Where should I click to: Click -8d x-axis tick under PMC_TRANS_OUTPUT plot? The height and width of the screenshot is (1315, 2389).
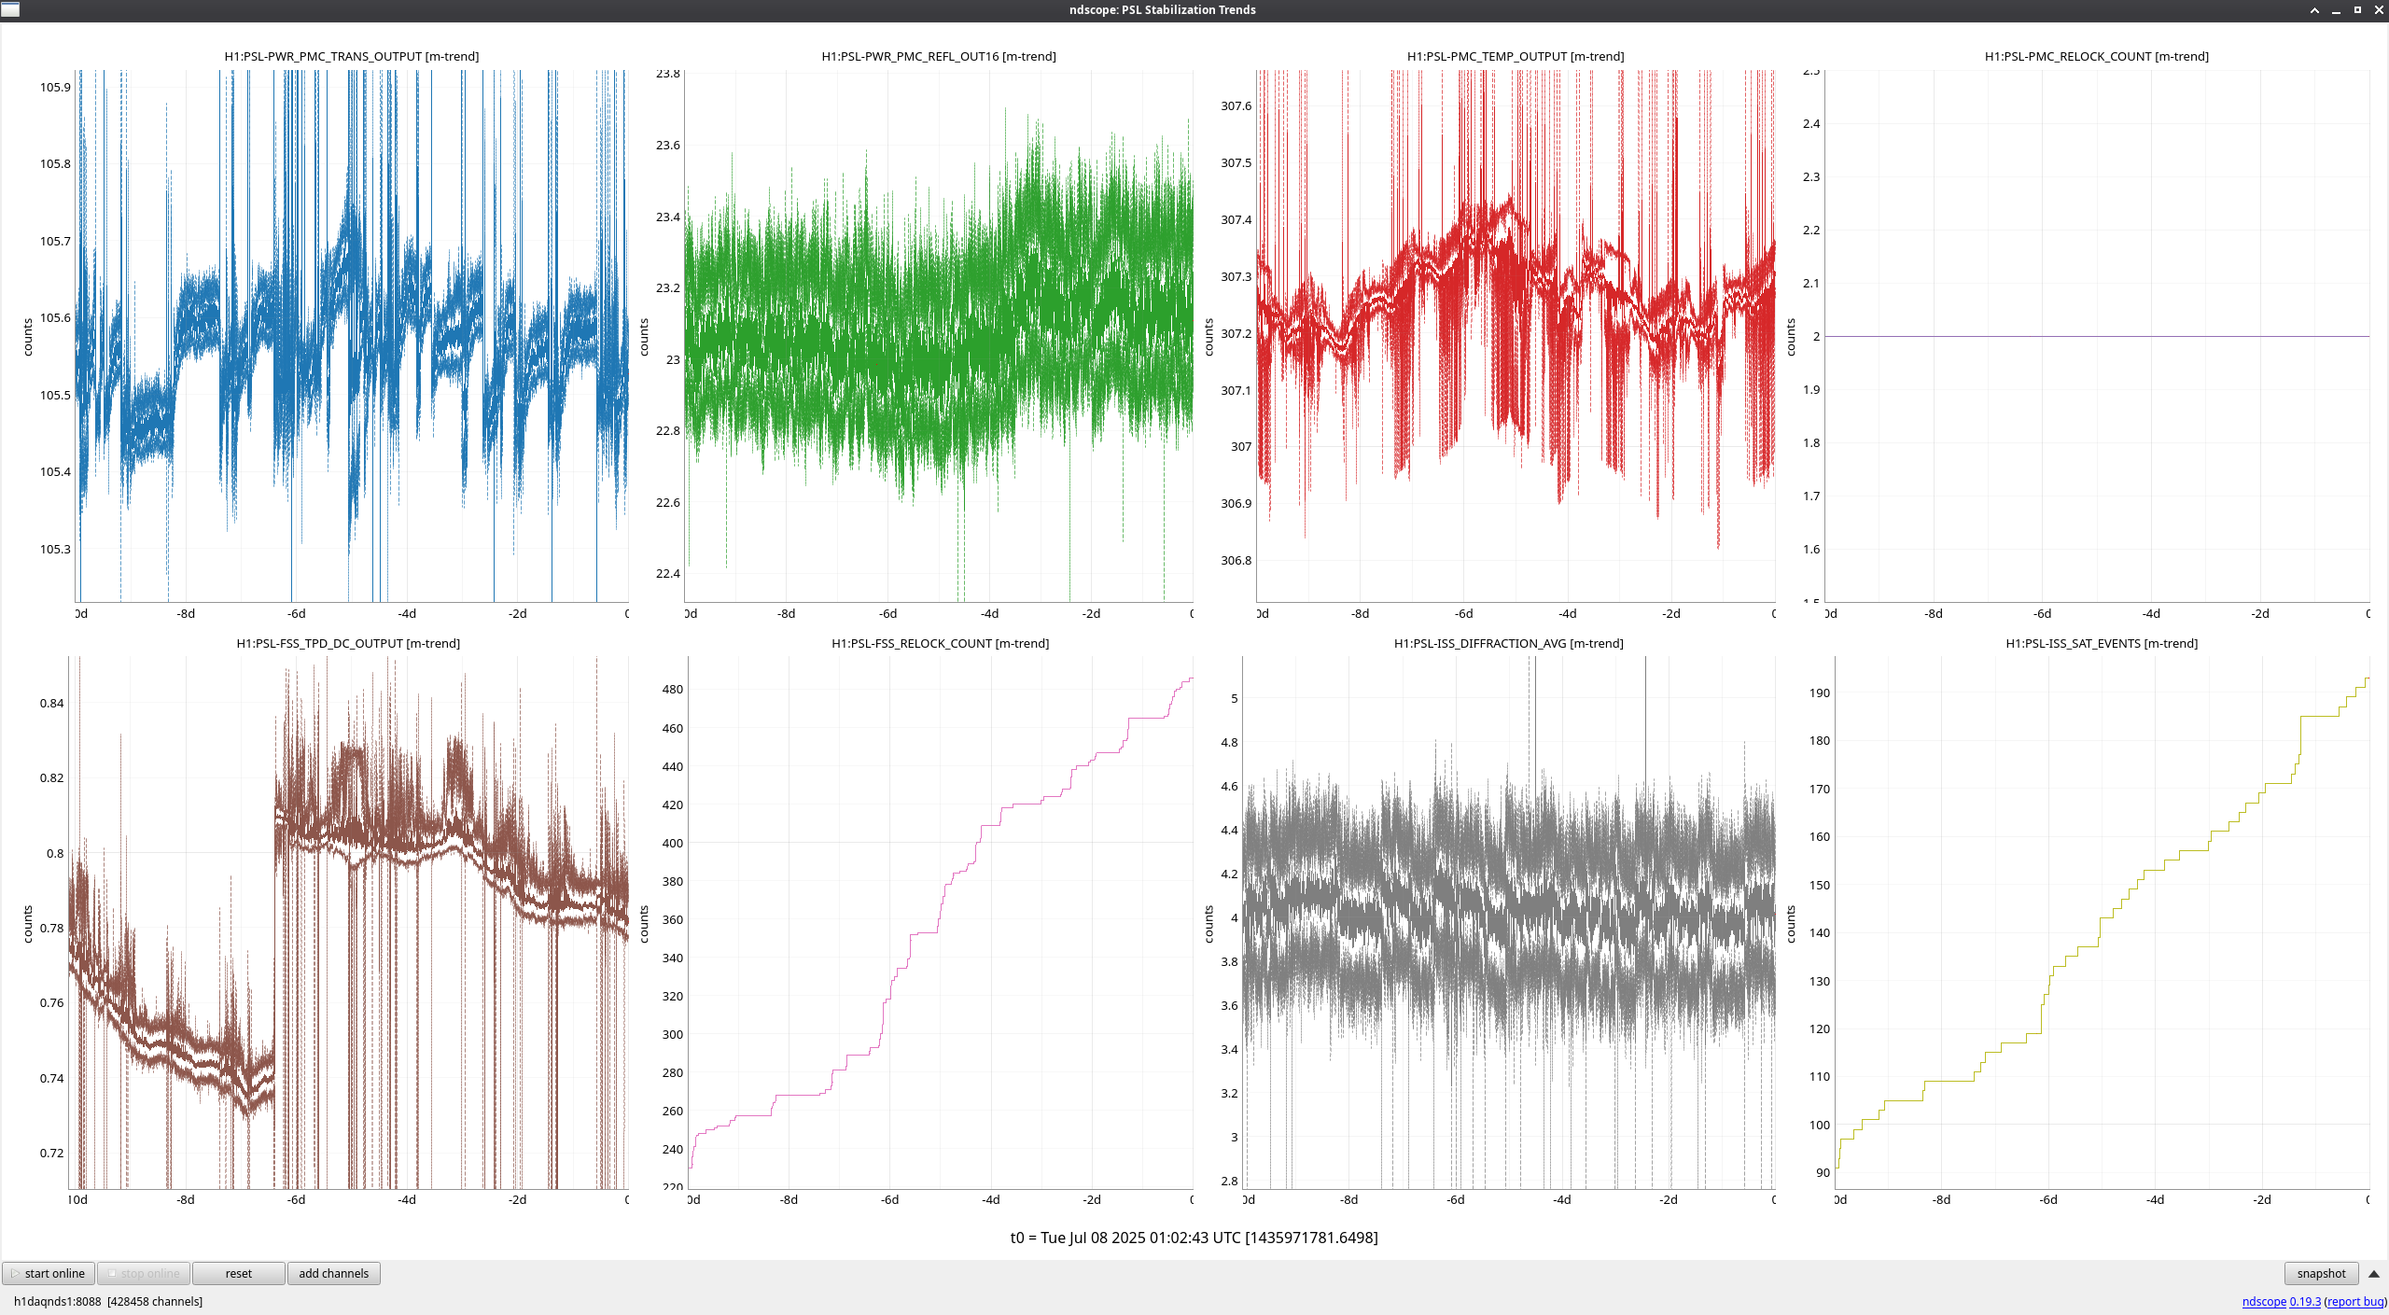186,613
